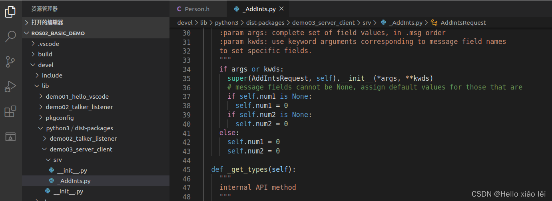Open __init__.py under demo03_server_client
The image size is (552, 201).
[96, 191]
